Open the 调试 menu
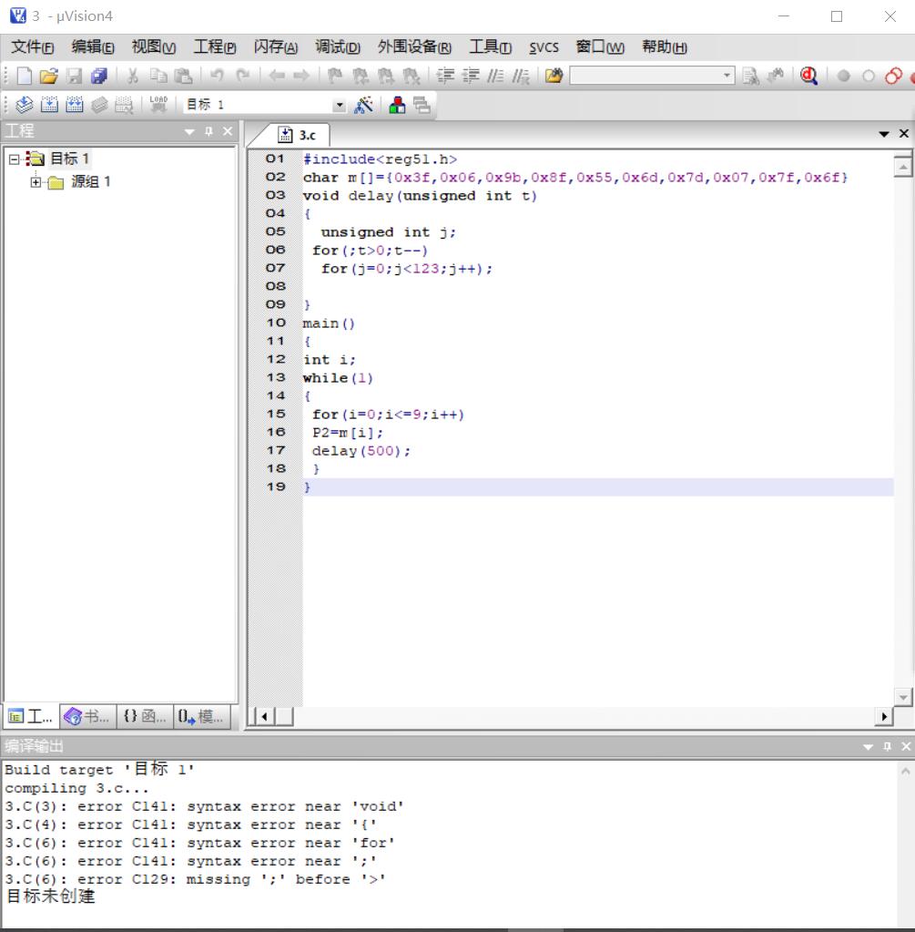The height and width of the screenshot is (932, 915). coord(338,47)
